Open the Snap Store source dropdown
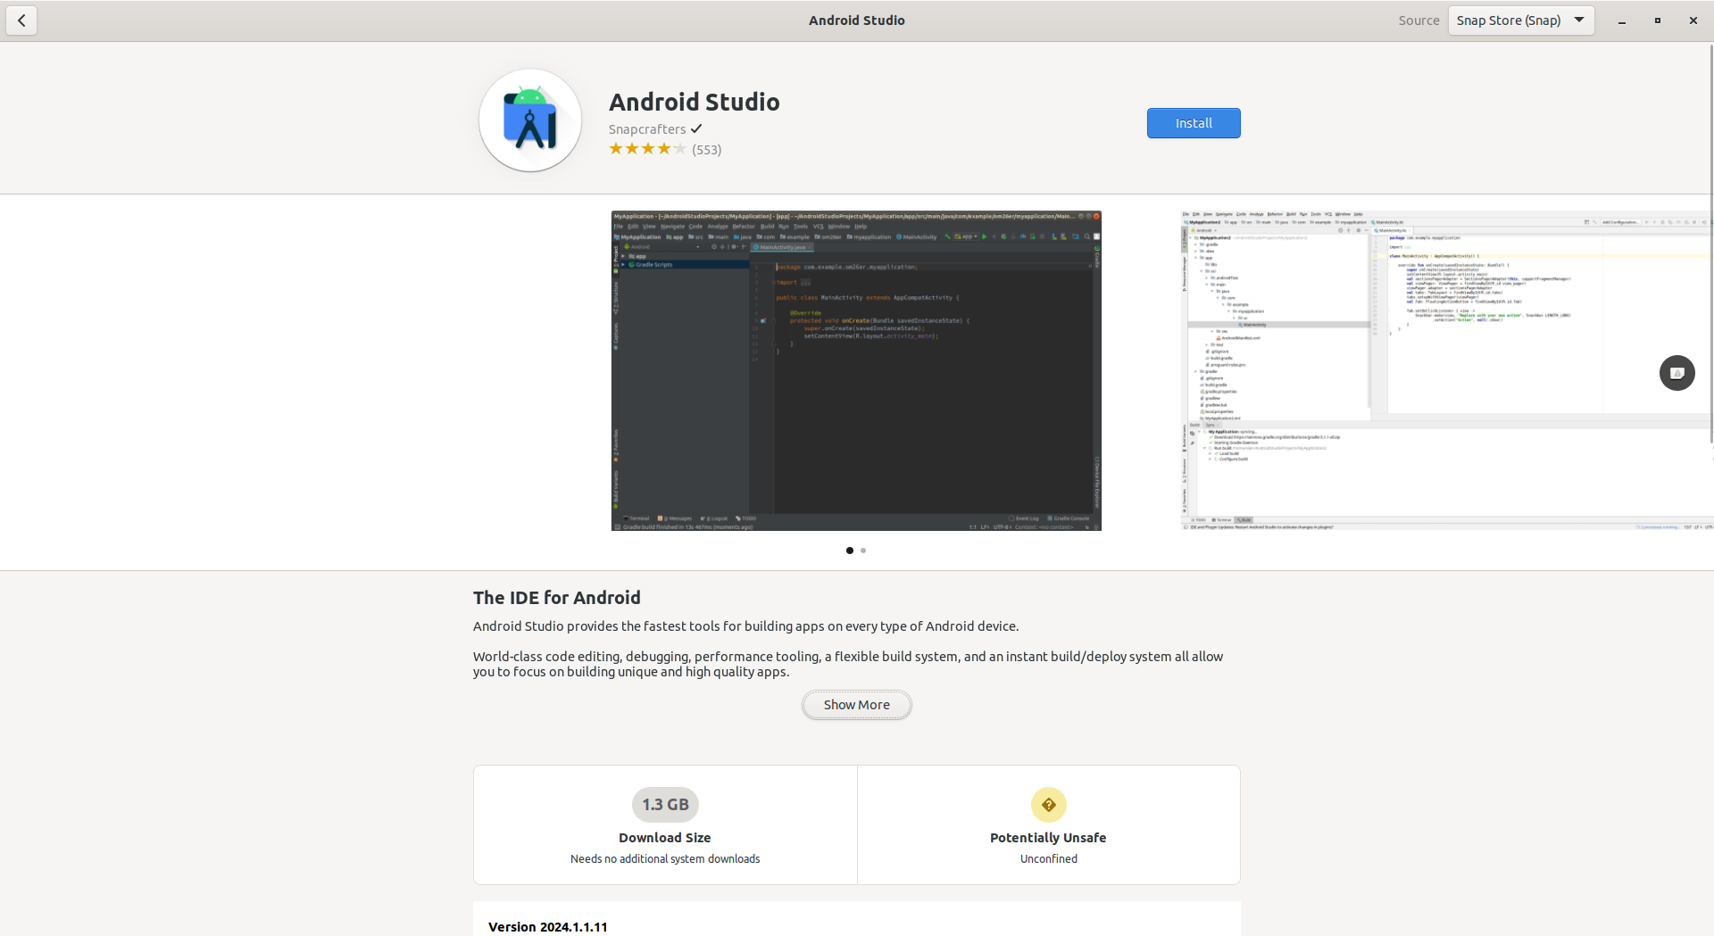This screenshot has width=1714, height=936. [1521, 21]
